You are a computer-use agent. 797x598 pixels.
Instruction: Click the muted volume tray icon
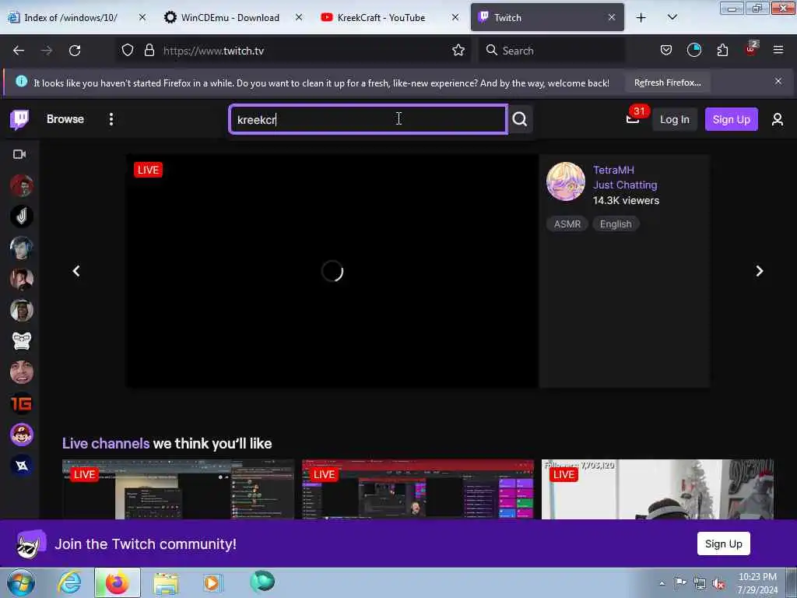tap(718, 584)
